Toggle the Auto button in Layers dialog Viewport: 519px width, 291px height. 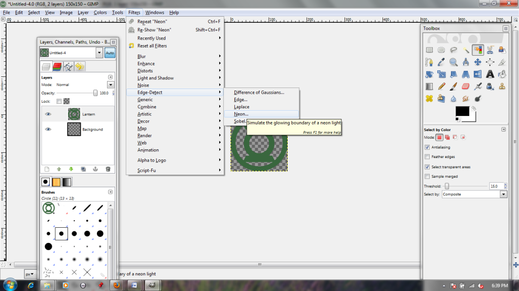tap(110, 53)
